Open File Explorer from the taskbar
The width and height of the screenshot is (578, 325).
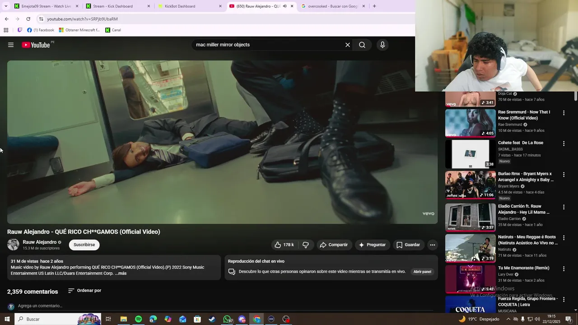click(x=123, y=319)
